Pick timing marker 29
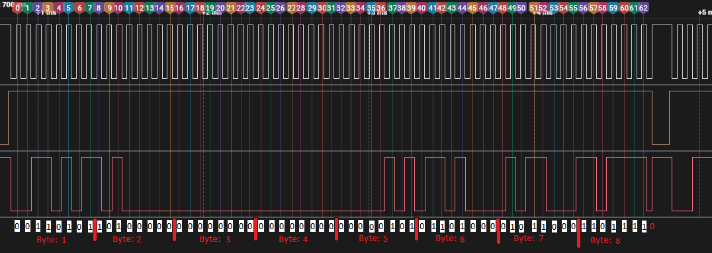The height and width of the screenshot is (253, 712). click(312, 8)
